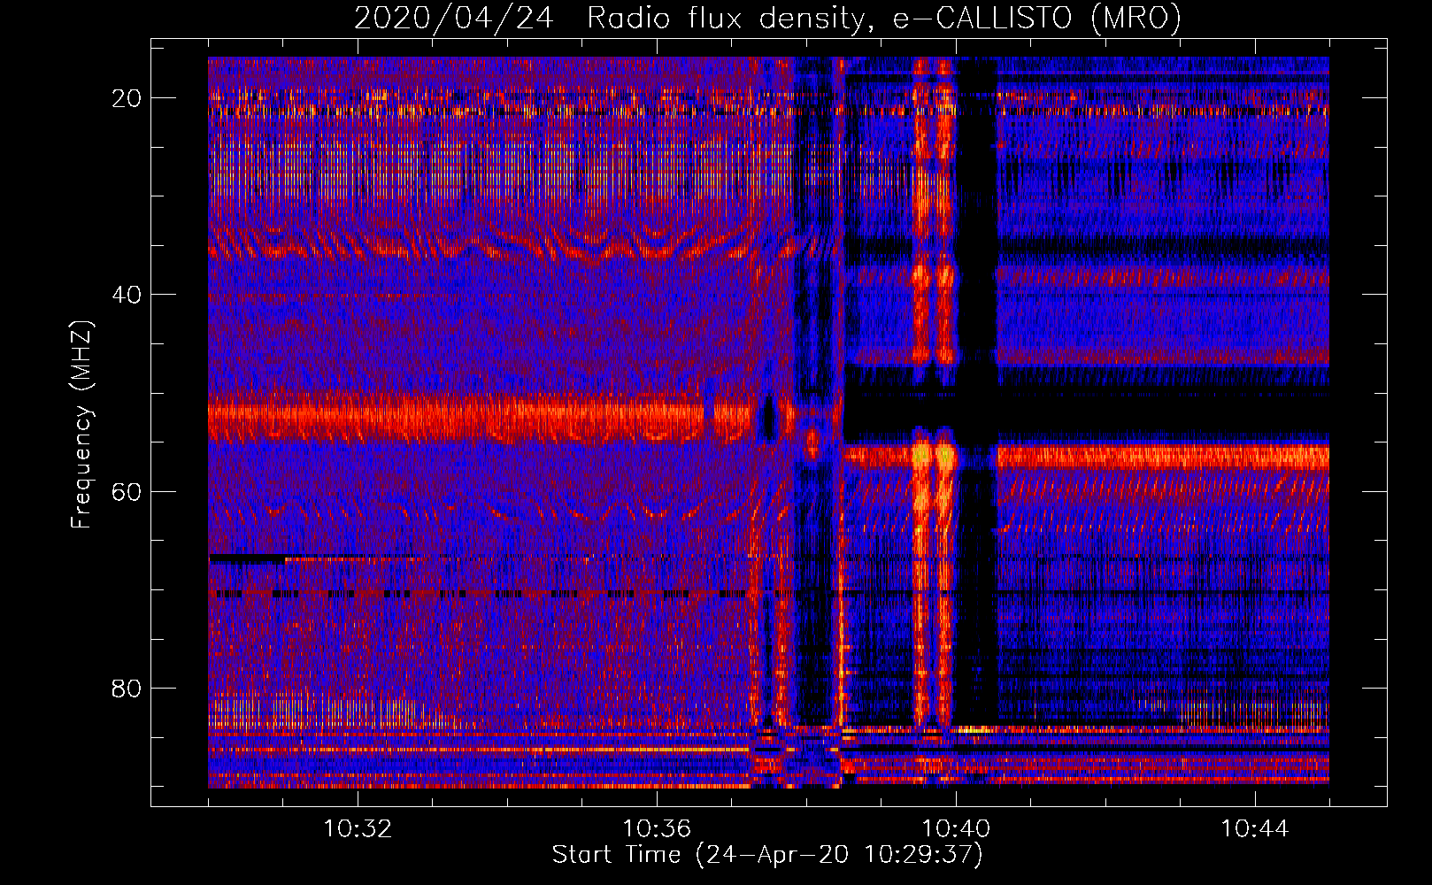Viewport: 1432px width, 885px height.
Task: Click the 20 frequency tick label
Action: 127,98
